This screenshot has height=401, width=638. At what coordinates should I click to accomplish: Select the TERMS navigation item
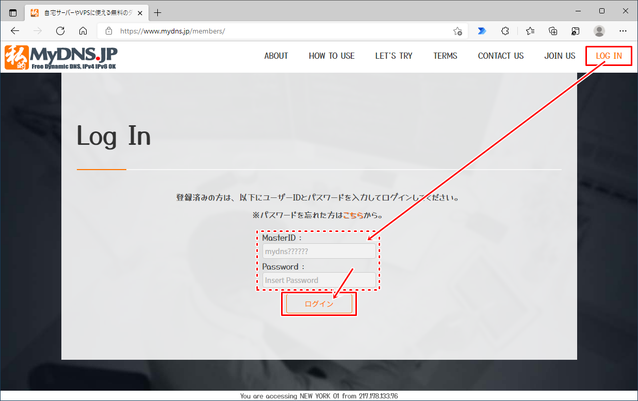(x=445, y=56)
